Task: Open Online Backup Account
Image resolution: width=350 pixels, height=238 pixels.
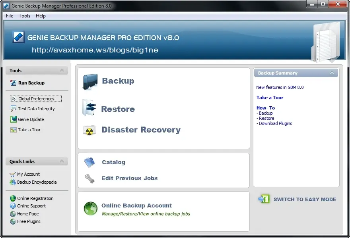Action: (x=136, y=205)
